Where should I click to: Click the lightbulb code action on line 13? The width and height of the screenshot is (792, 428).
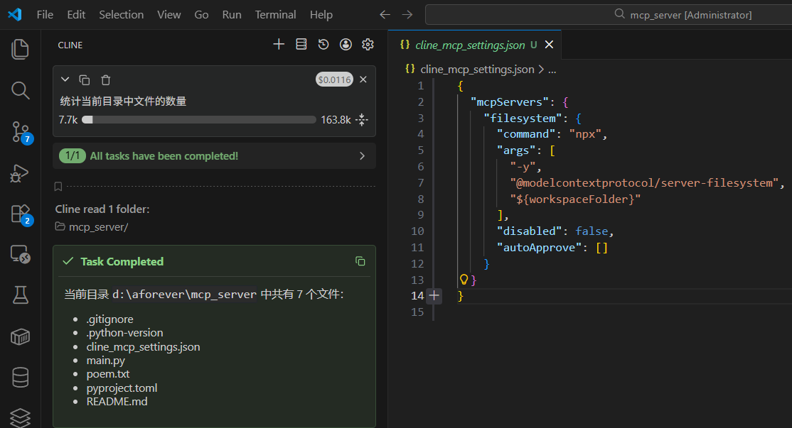464,280
